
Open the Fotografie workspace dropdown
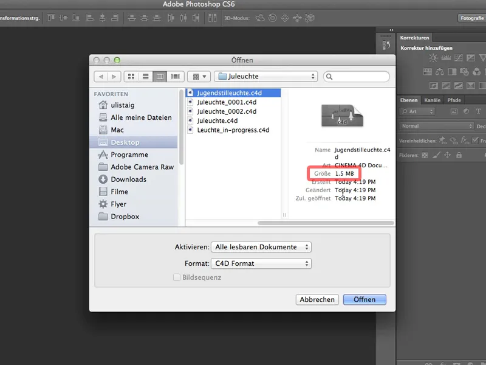tap(472, 18)
